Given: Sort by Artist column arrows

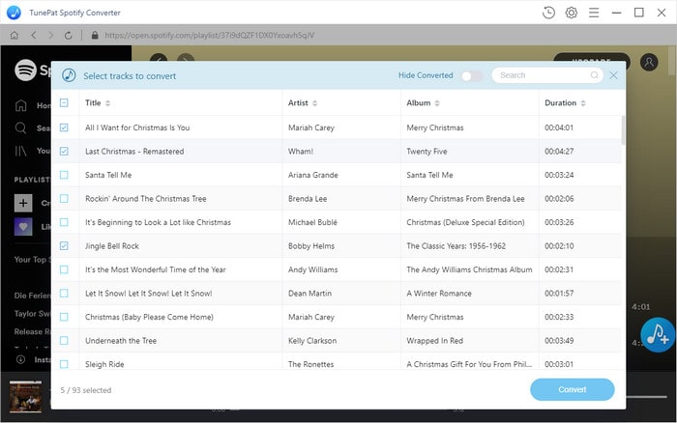Looking at the screenshot, I should point(314,103).
